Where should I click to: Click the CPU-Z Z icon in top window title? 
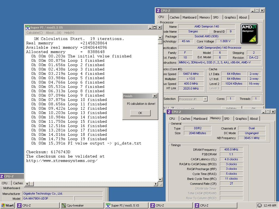tap(158, 11)
